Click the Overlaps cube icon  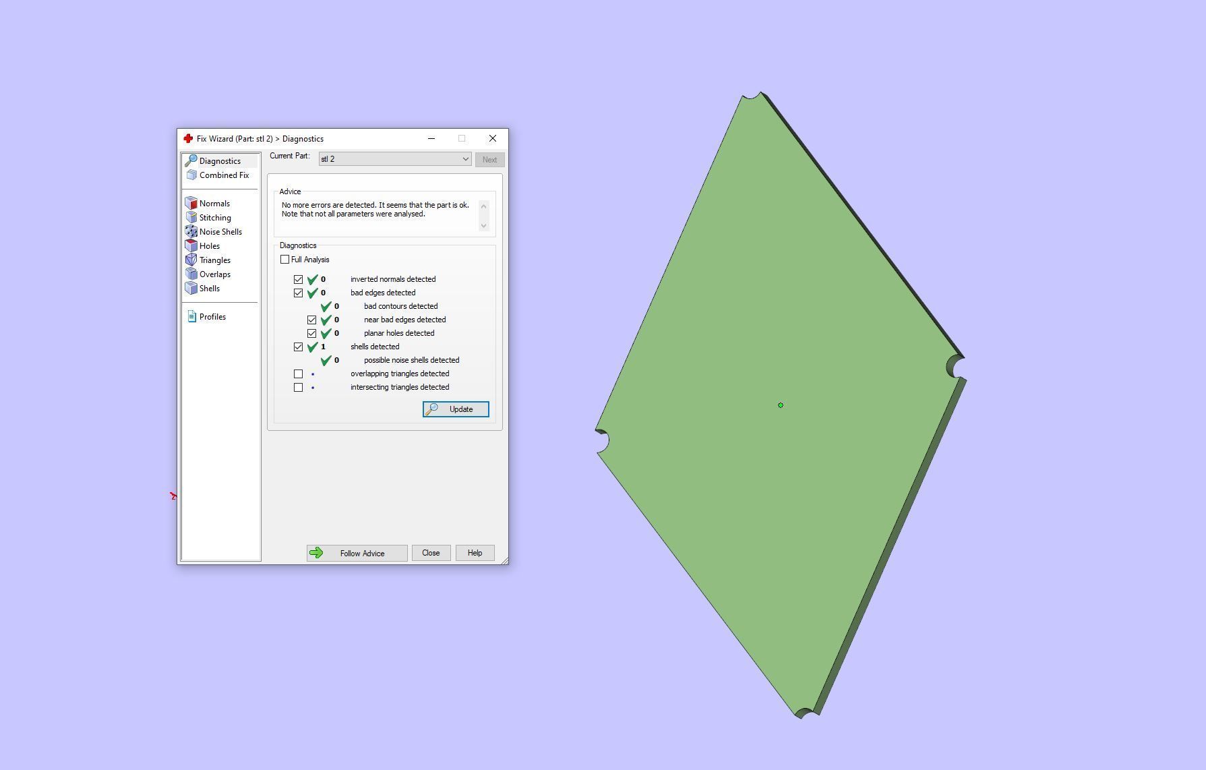click(x=191, y=274)
